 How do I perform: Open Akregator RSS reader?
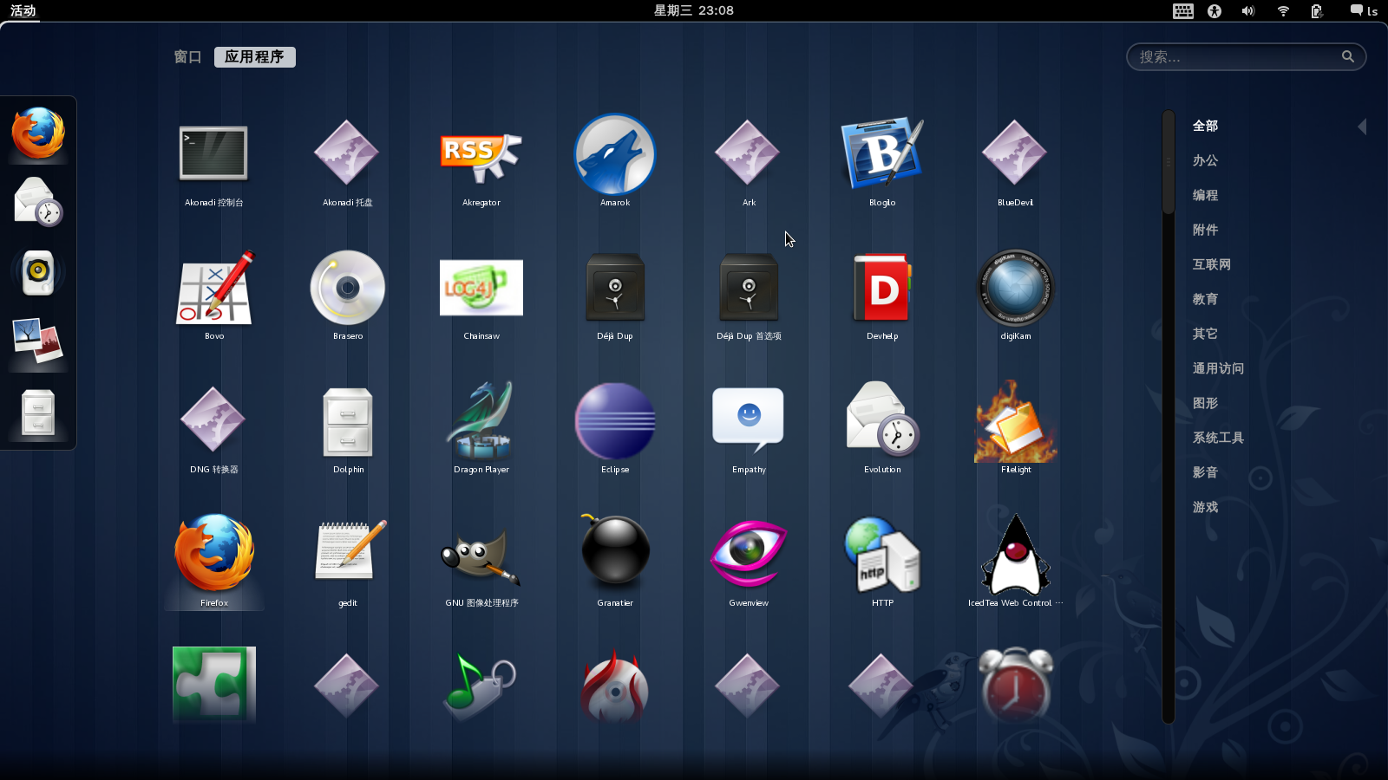481,163
